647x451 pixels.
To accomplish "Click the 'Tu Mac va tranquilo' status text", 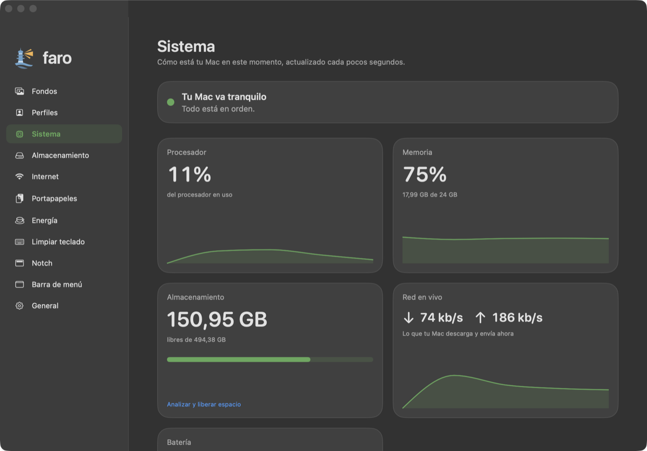I will [x=224, y=97].
